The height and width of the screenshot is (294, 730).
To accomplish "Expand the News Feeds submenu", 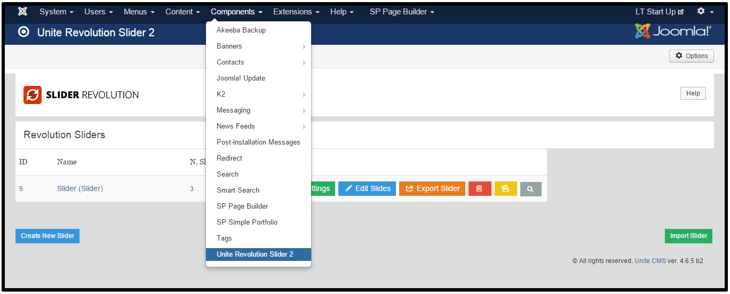I will tap(258, 126).
